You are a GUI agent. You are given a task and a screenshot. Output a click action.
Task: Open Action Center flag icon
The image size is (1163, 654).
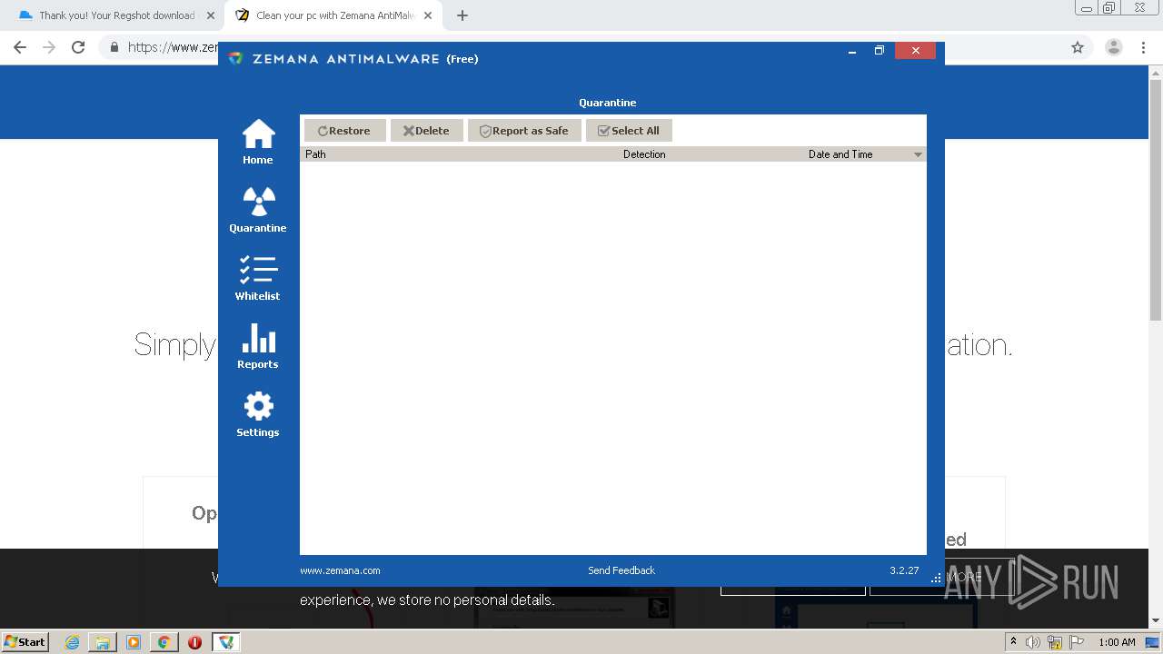(x=1076, y=642)
